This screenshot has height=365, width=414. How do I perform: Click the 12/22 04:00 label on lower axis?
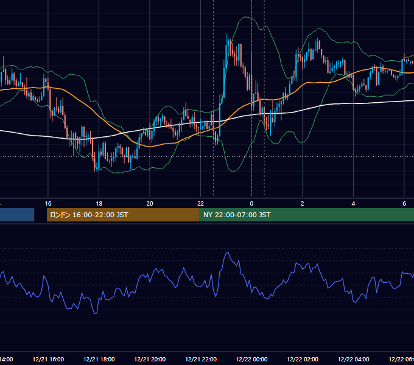(354, 360)
